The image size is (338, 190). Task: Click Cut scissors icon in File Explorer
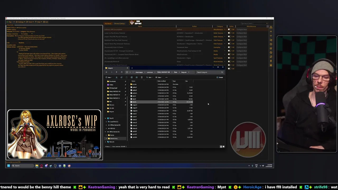click(x=116, y=77)
